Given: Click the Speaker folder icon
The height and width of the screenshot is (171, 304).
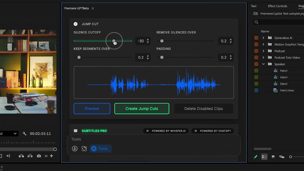Looking at the screenshot, I should click(270, 64).
